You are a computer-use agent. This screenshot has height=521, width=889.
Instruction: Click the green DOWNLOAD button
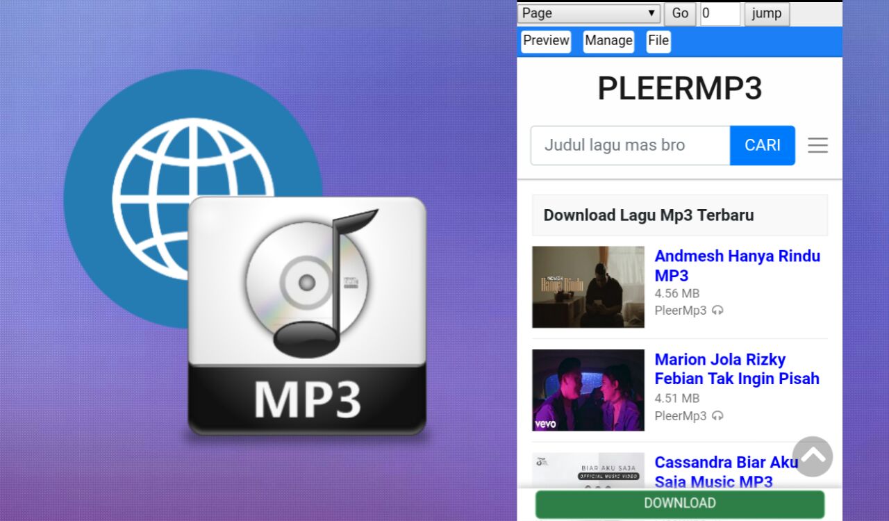679,503
